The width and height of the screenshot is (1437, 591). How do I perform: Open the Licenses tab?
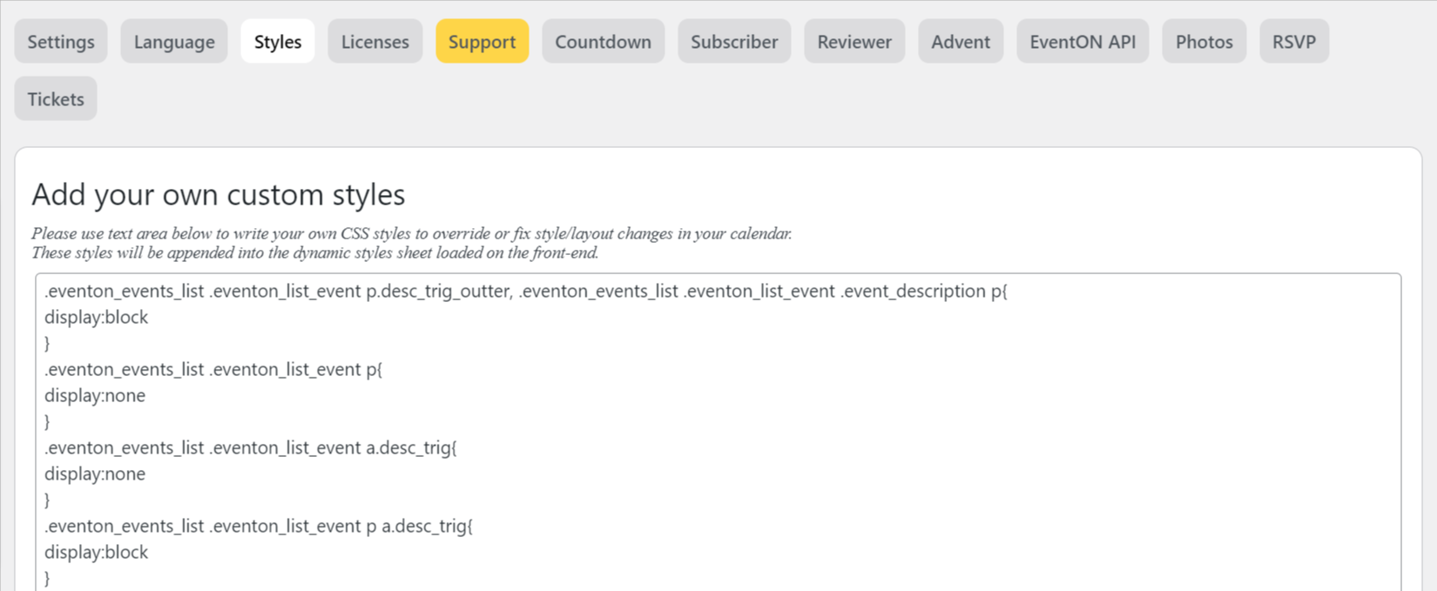(x=375, y=41)
